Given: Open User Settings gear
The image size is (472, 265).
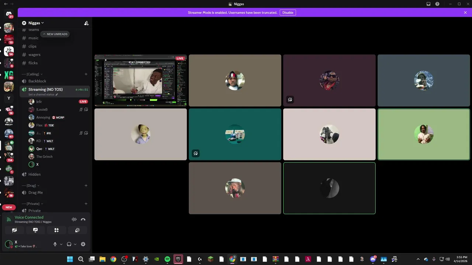Looking at the screenshot, I should point(83,244).
